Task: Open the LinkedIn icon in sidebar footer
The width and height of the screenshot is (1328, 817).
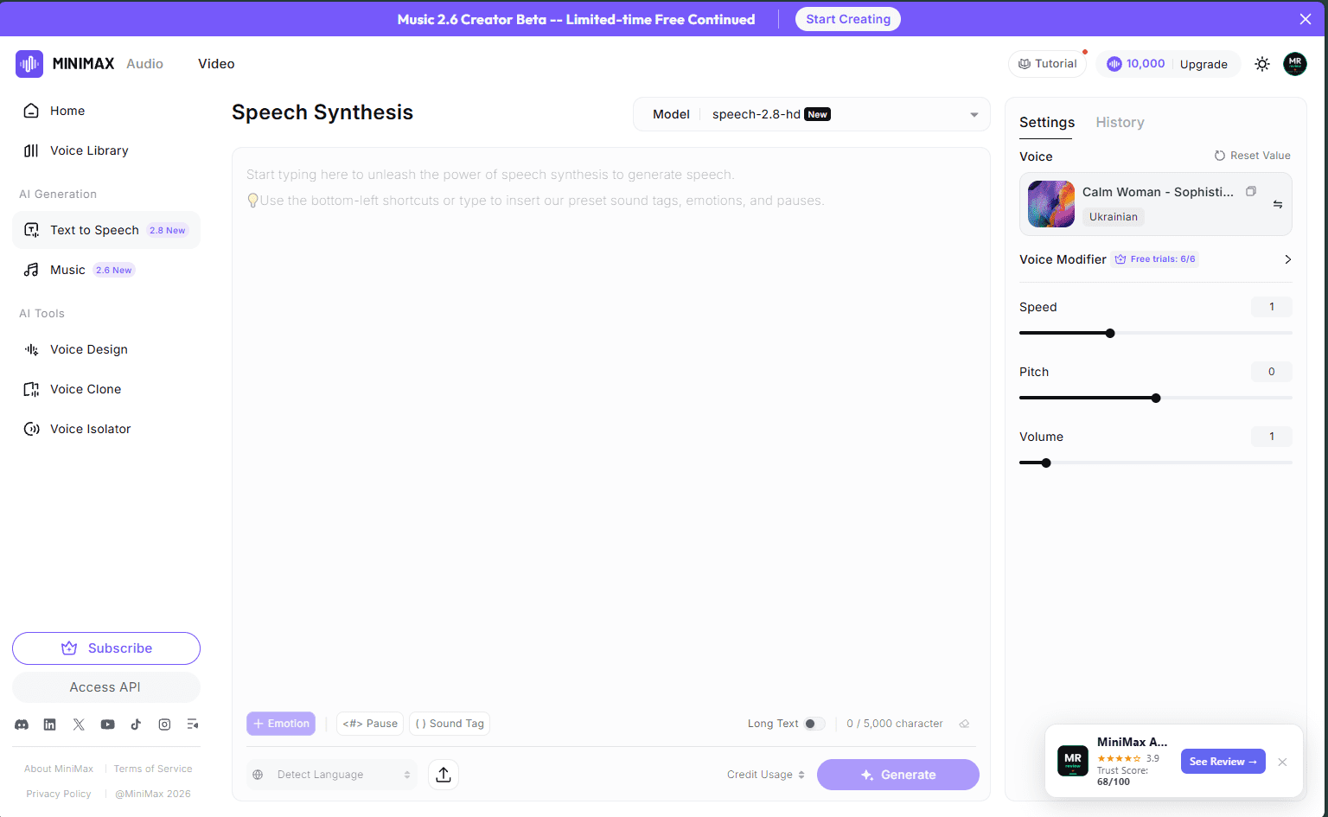Action: coord(50,724)
